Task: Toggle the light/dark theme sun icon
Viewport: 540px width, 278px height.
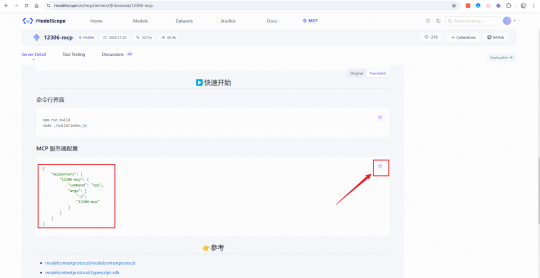Action: pyautogui.click(x=427, y=21)
